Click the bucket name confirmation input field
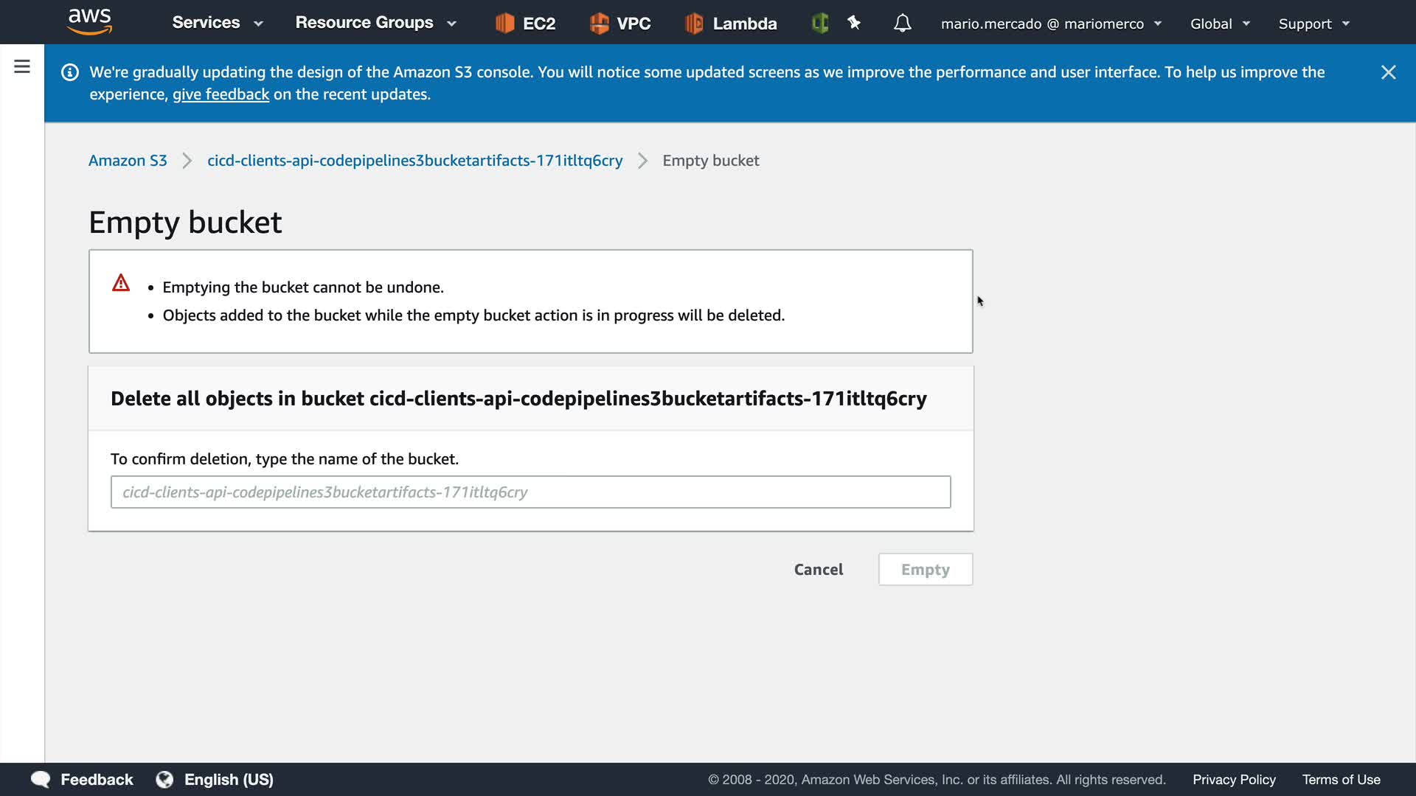1416x796 pixels. (x=530, y=492)
